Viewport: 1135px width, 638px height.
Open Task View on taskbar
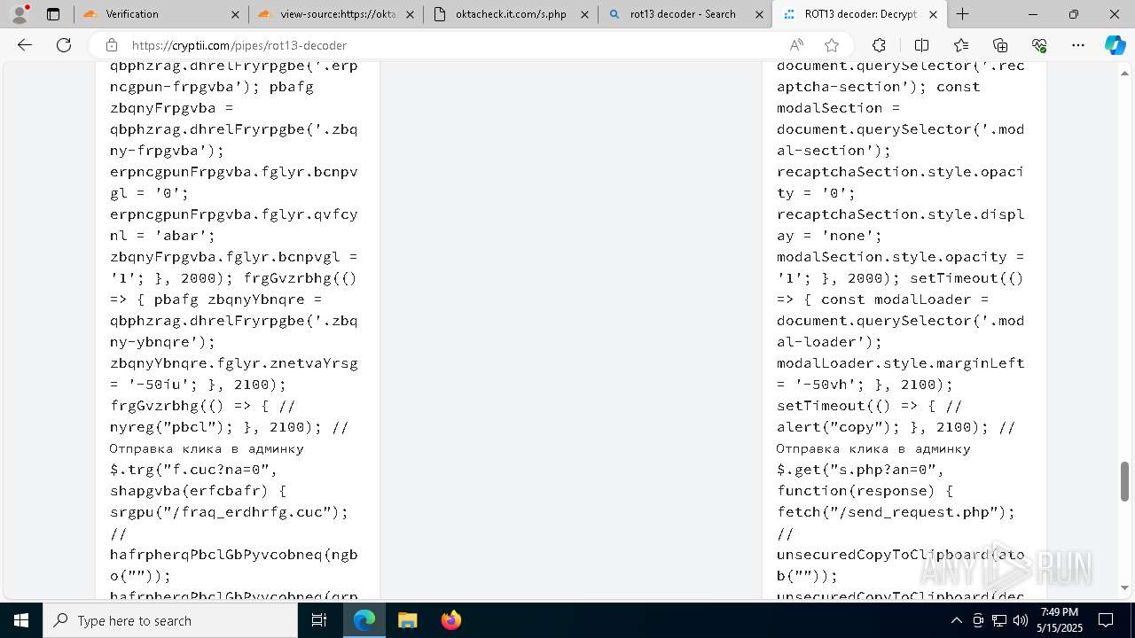coord(319,620)
